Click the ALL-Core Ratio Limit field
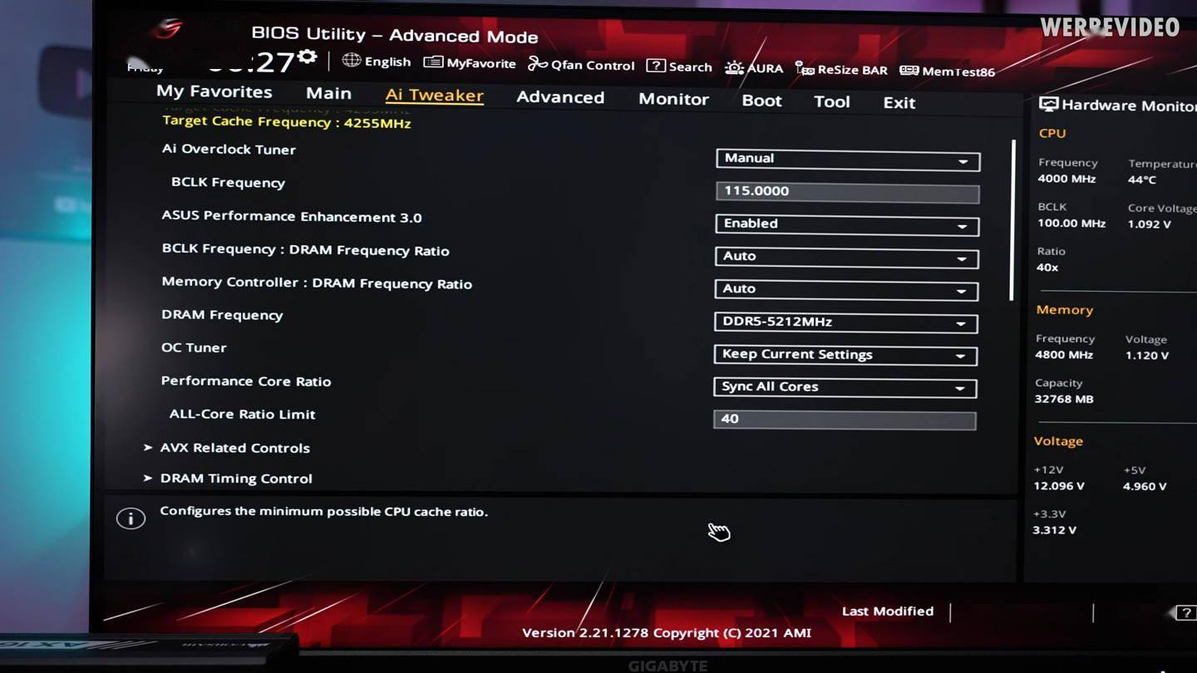Image resolution: width=1197 pixels, height=673 pixels. click(x=845, y=420)
